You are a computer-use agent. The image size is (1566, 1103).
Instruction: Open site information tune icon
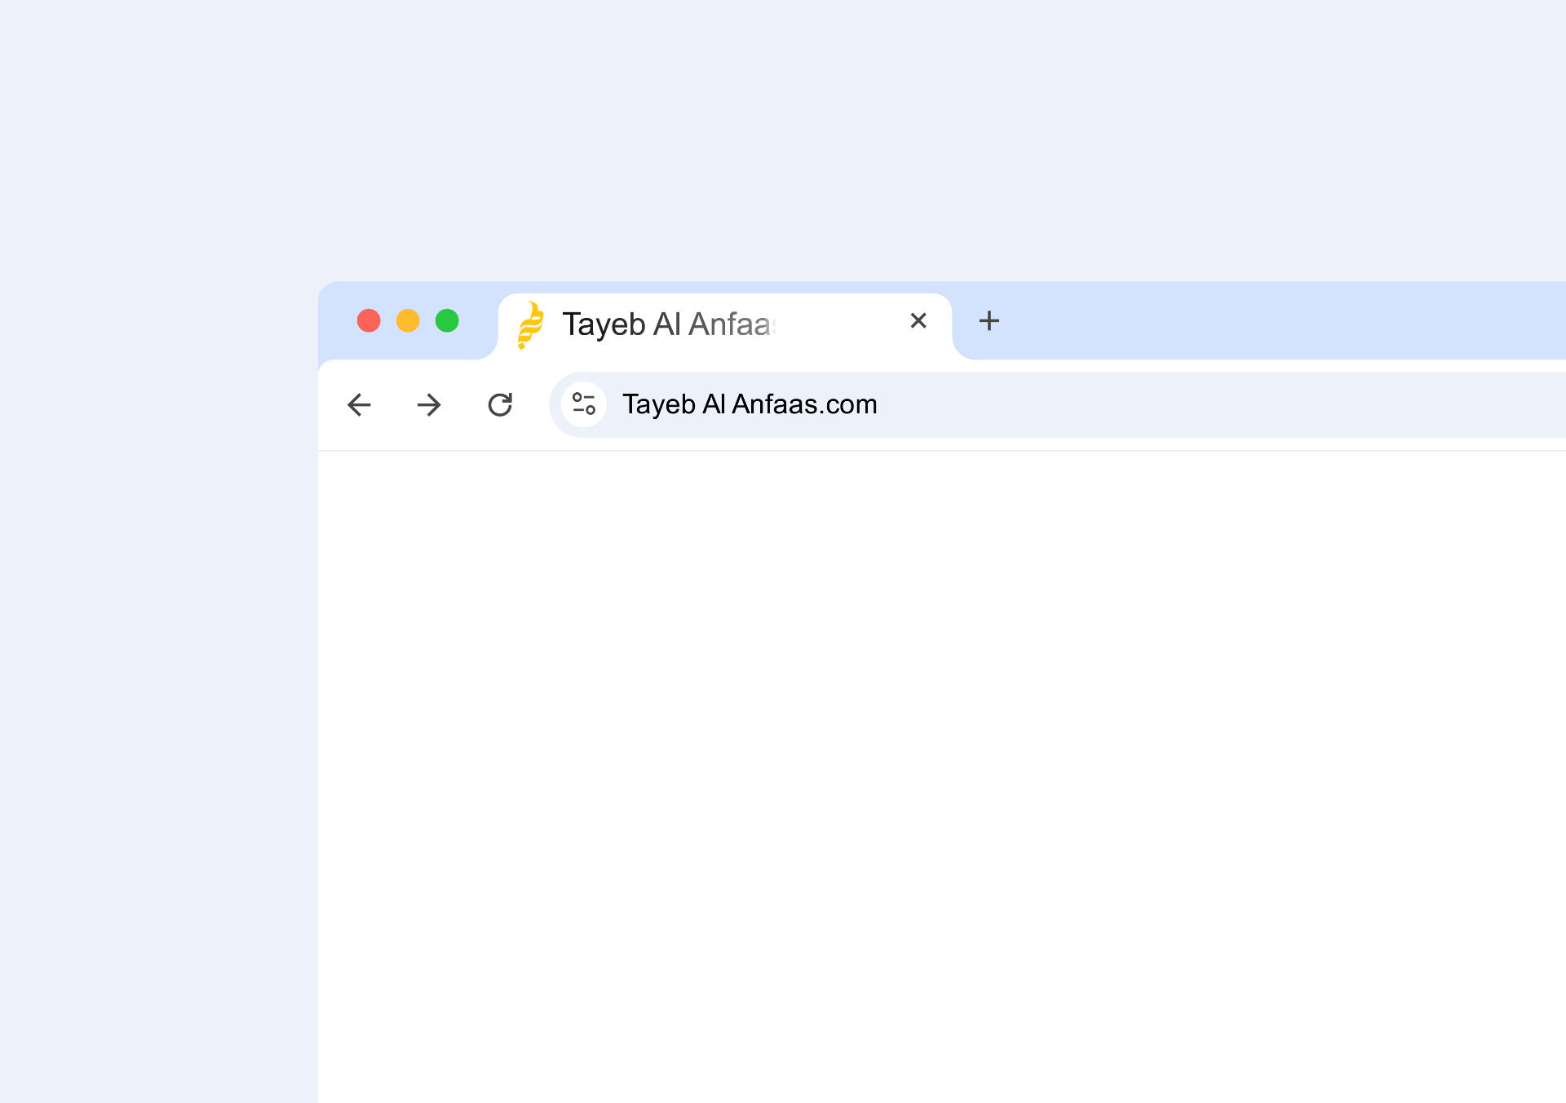click(584, 404)
